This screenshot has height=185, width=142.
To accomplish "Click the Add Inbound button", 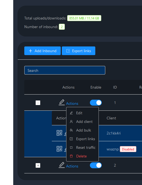I will point(42,51).
